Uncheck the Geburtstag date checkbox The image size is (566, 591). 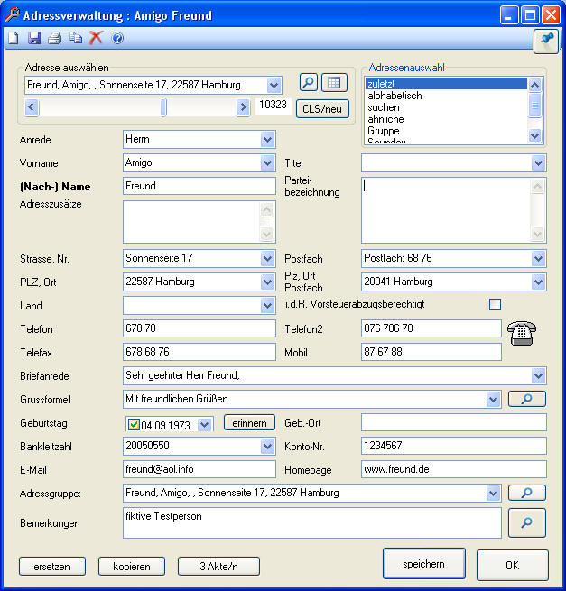tap(134, 424)
